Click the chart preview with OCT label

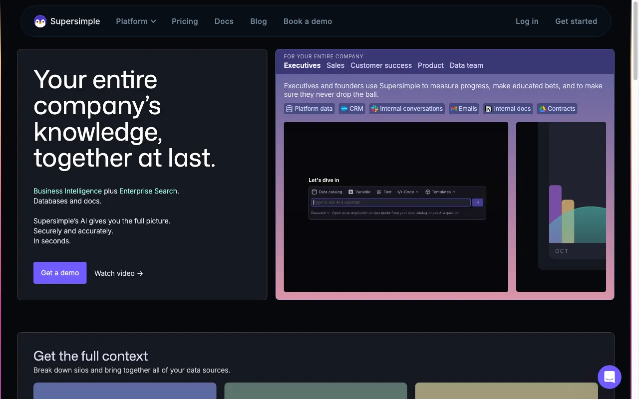tap(561, 207)
